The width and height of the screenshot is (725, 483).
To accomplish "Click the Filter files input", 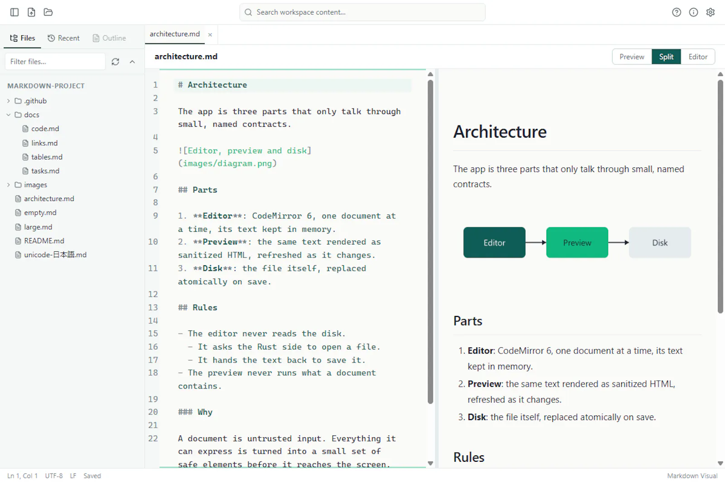I will [55, 62].
